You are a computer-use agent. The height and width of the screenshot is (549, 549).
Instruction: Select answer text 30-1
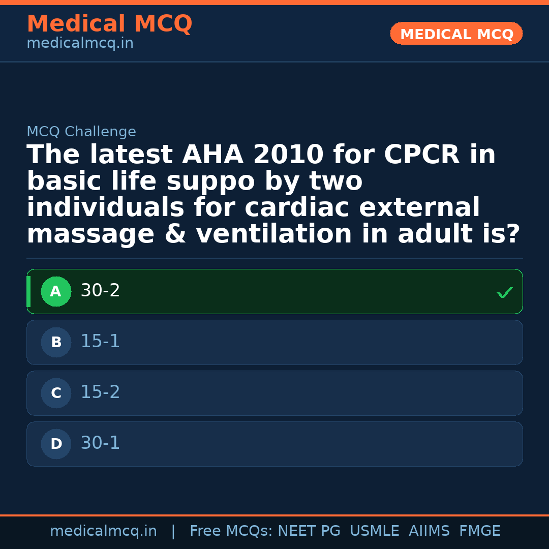tap(100, 443)
